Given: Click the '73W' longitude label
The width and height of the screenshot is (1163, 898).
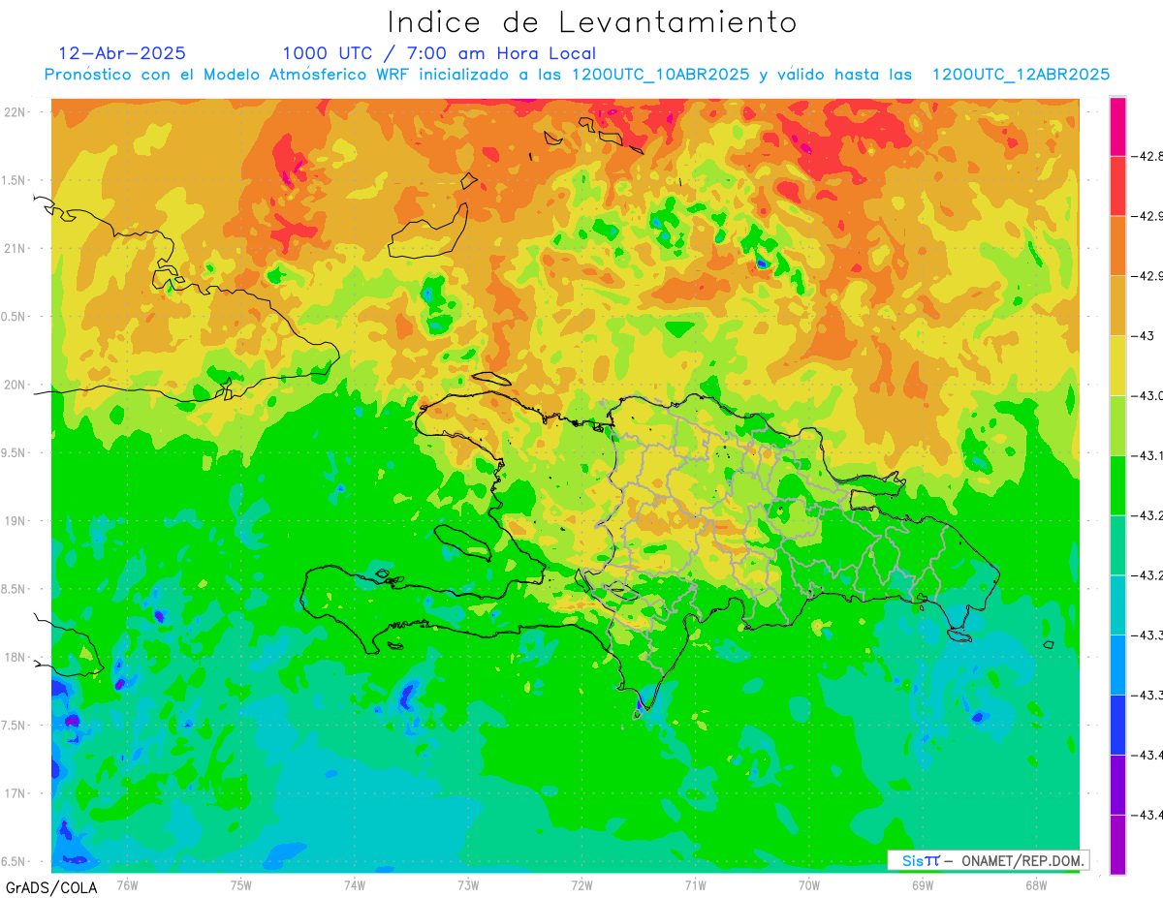Looking at the screenshot, I should 468,884.
